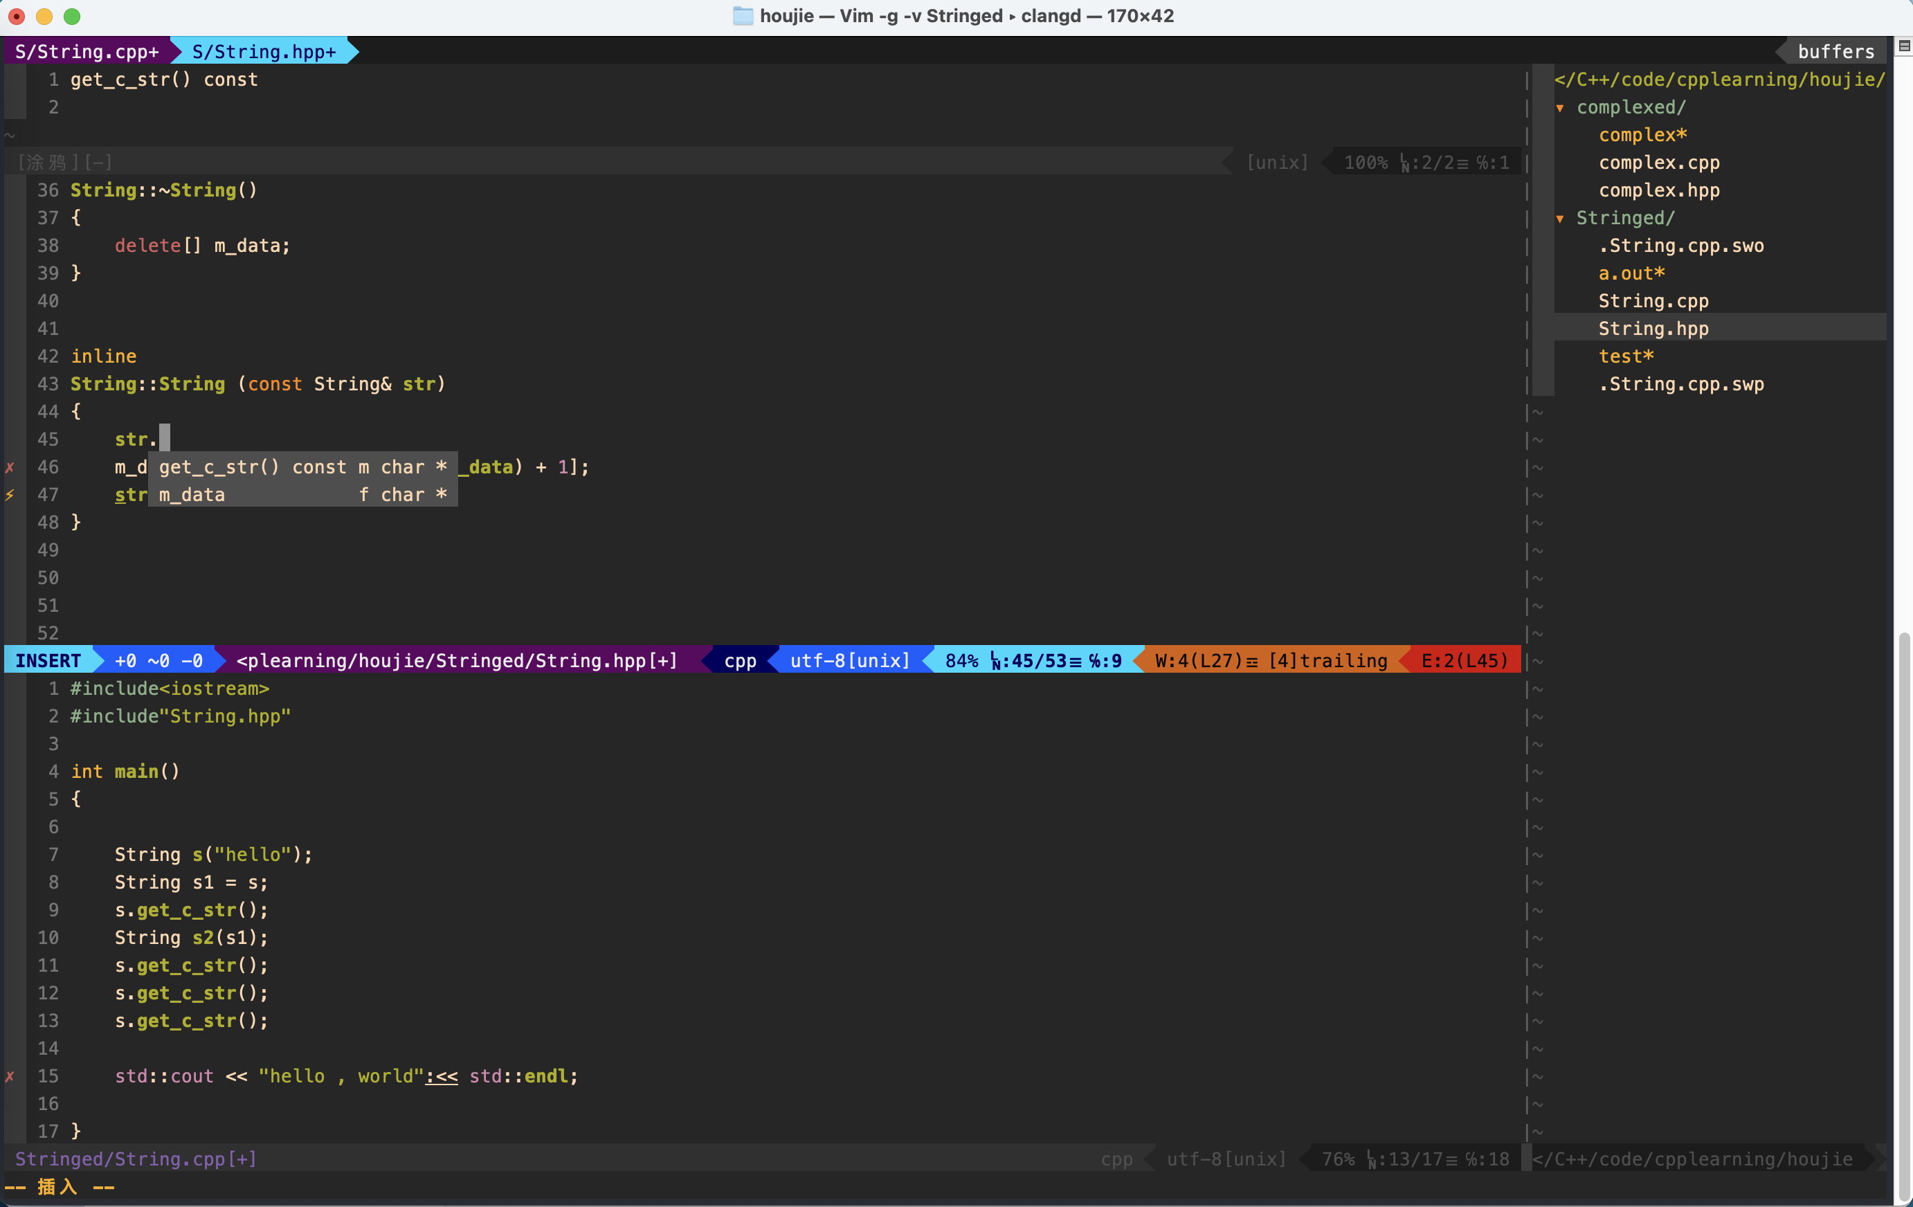
Task: Click INSERT mode indicator in status line
Action: pos(48,661)
